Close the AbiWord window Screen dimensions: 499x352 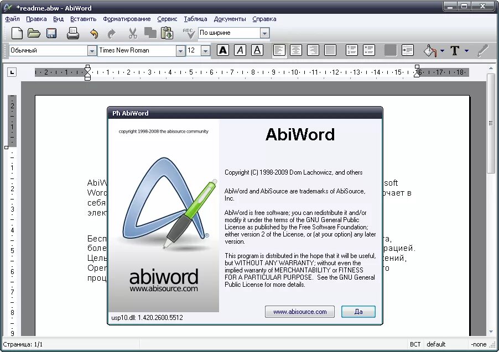click(x=482, y=6)
